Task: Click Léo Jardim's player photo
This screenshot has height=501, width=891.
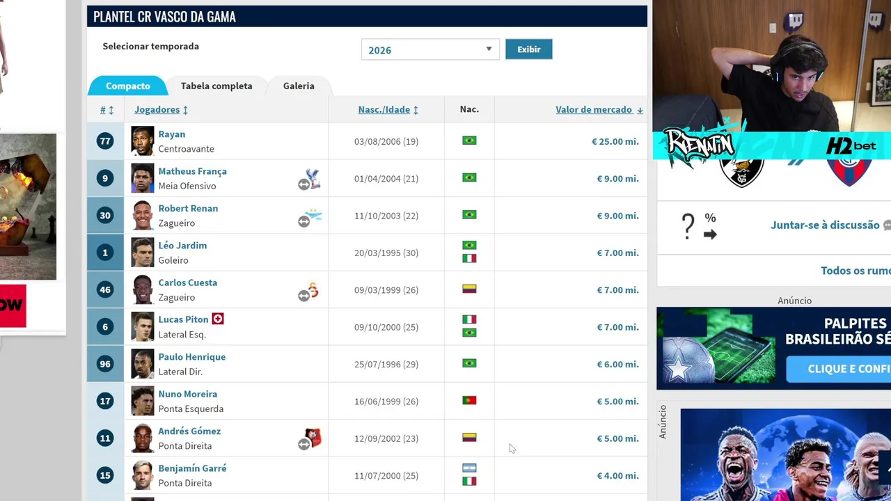Action: coord(143,253)
